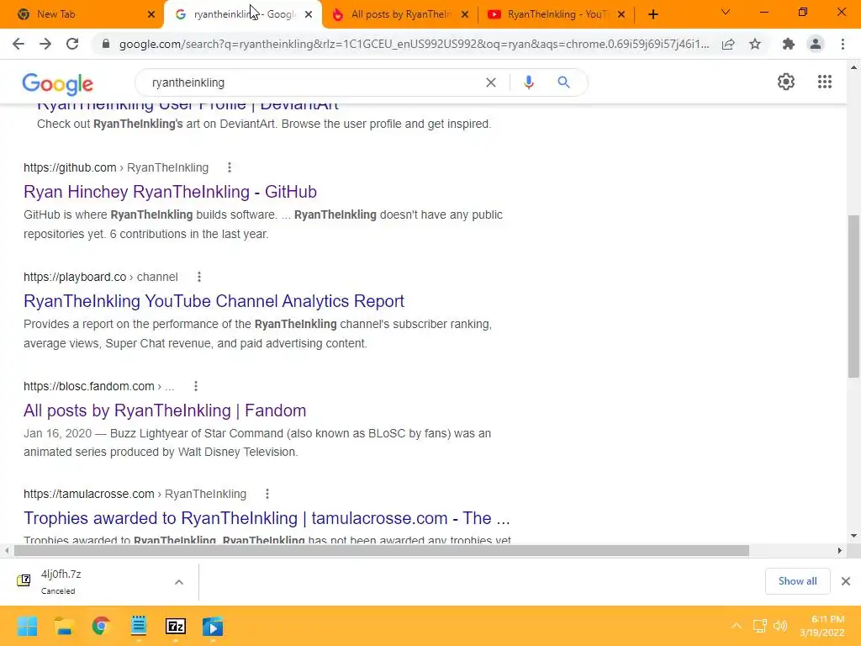This screenshot has height=646, width=861.
Task: Open the Extensions puzzle menu
Action: [x=789, y=44]
